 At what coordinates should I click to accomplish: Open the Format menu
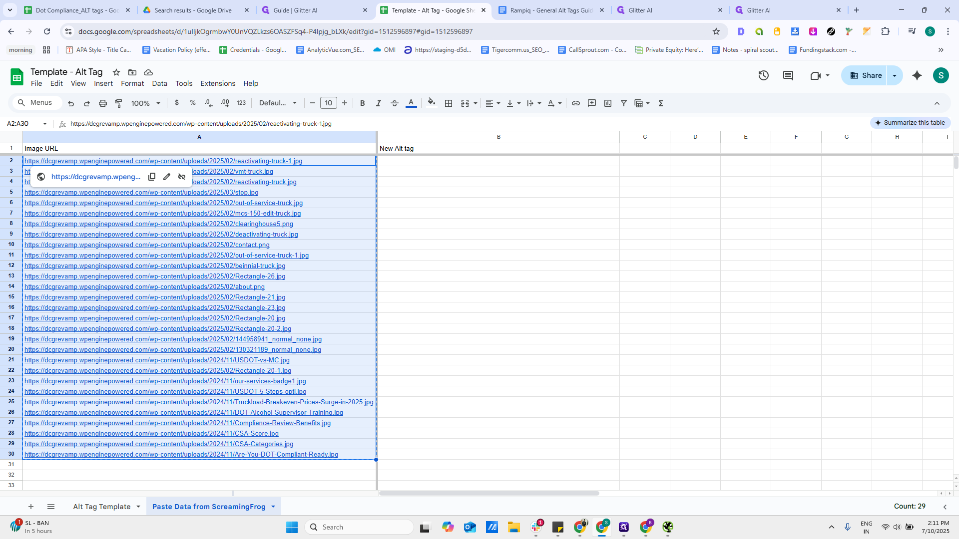click(x=132, y=83)
